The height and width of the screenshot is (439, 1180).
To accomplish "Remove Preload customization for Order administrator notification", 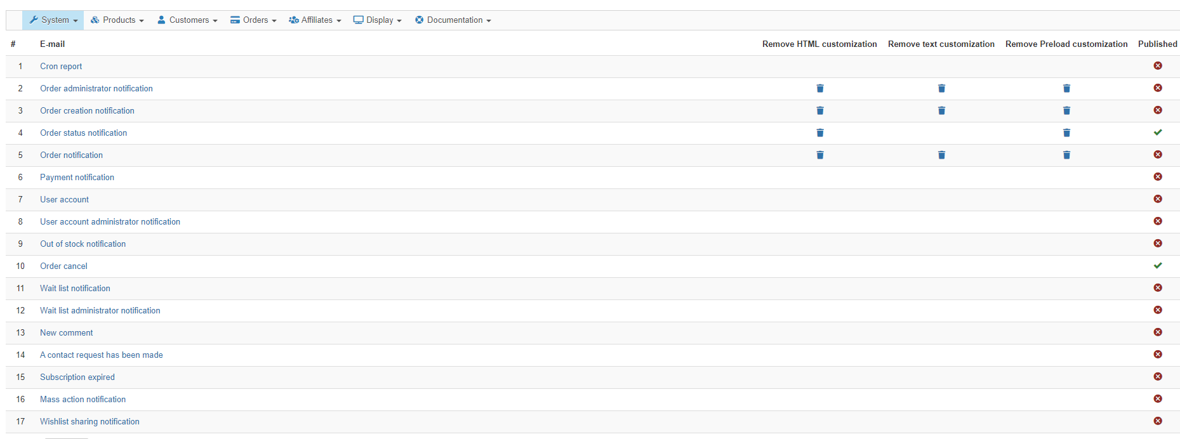I will click(x=1066, y=89).
